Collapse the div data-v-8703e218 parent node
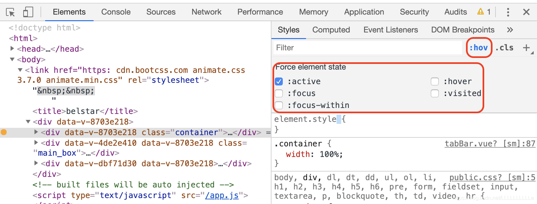 28,122
